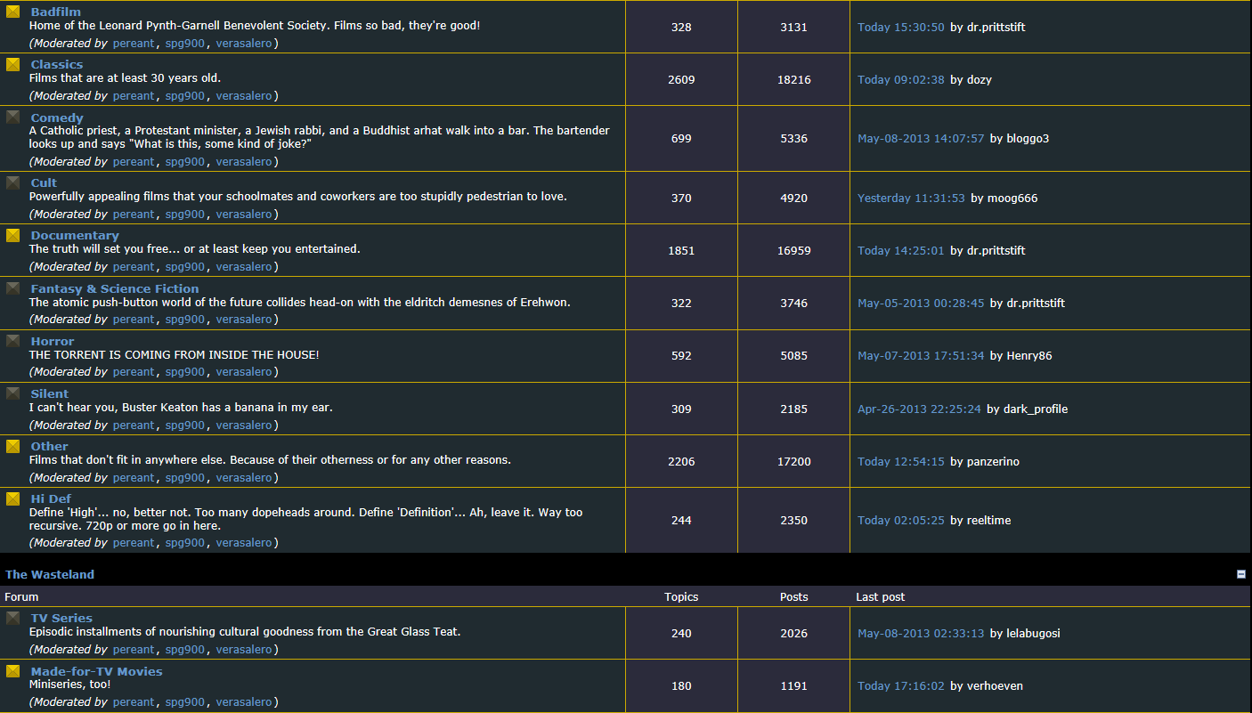Open Badfilm last post Today 15:30:50
This screenshot has width=1252, height=713.
point(901,27)
